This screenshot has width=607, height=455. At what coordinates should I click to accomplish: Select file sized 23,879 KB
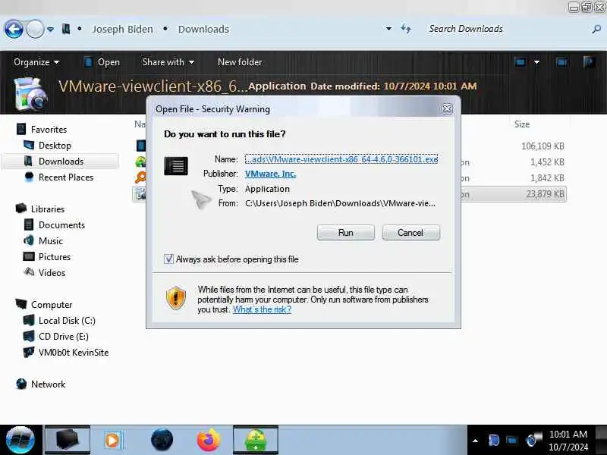point(545,194)
